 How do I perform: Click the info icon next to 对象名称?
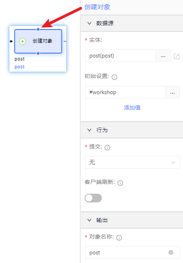119,238
